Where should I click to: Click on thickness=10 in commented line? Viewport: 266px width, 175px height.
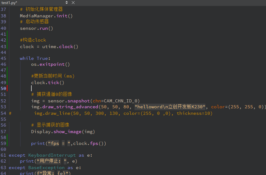[x=193, y=113]
